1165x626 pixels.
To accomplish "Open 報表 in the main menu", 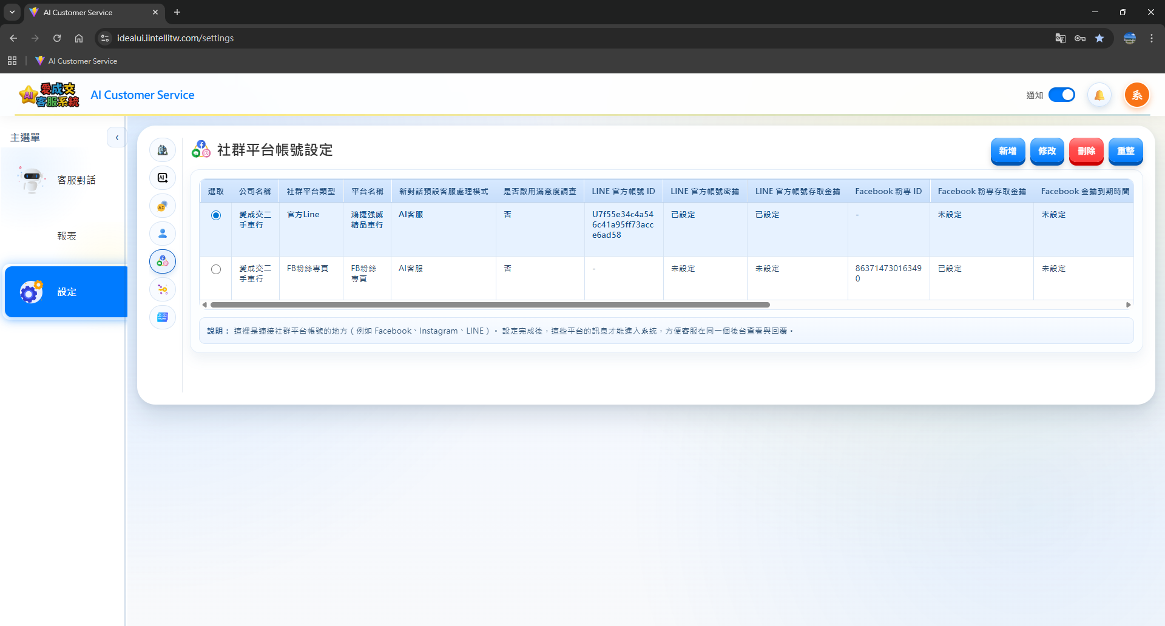I will (67, 236).
